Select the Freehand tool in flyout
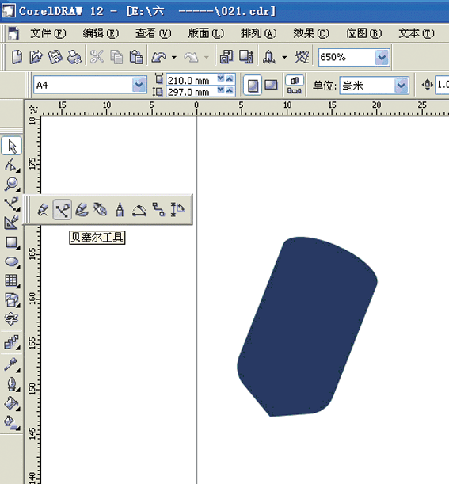 click(x=43, y=210)
